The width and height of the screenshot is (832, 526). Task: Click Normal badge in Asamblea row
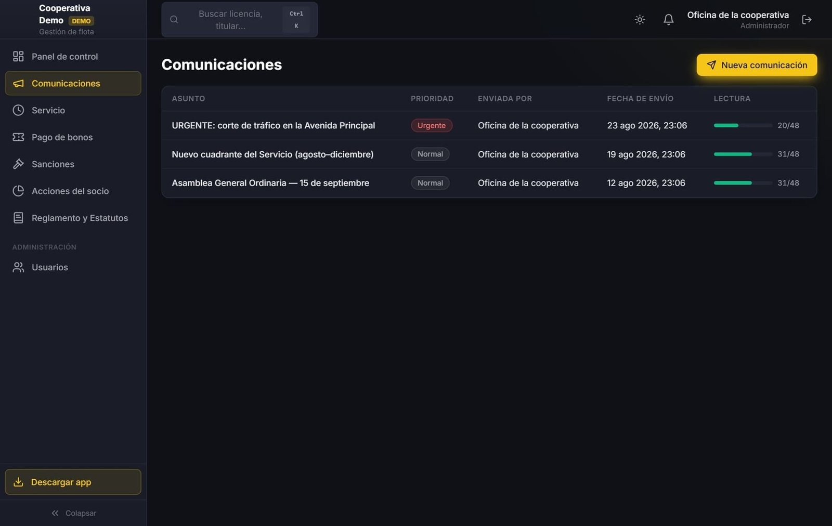click(430, 183)
